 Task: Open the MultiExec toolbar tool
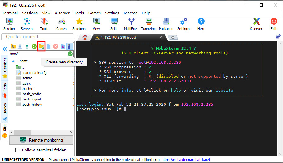131,24
